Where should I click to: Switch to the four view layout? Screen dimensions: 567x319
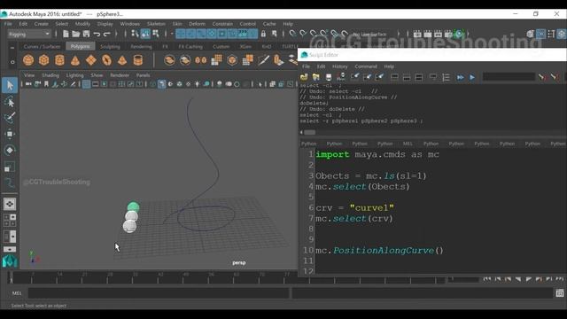point(10,220)
